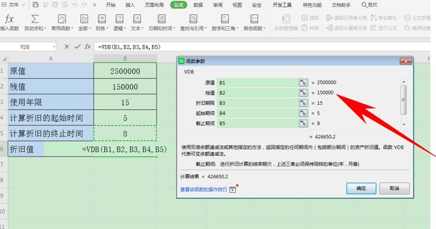
Task: Click the AutoSum (自动求和) sigma icon
Action: pos(35,19)
